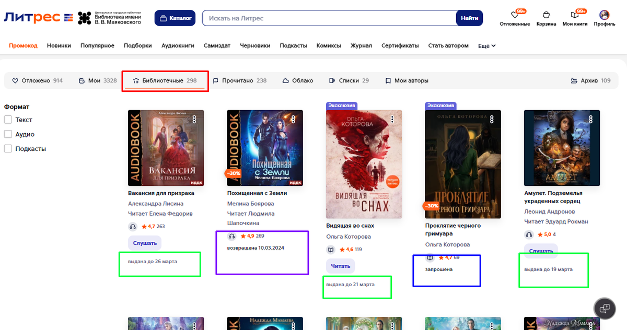Open author link Леонид Андронов
Viewport: 627px width, 330px height.
pyautogui.click(x=550, y=211)
